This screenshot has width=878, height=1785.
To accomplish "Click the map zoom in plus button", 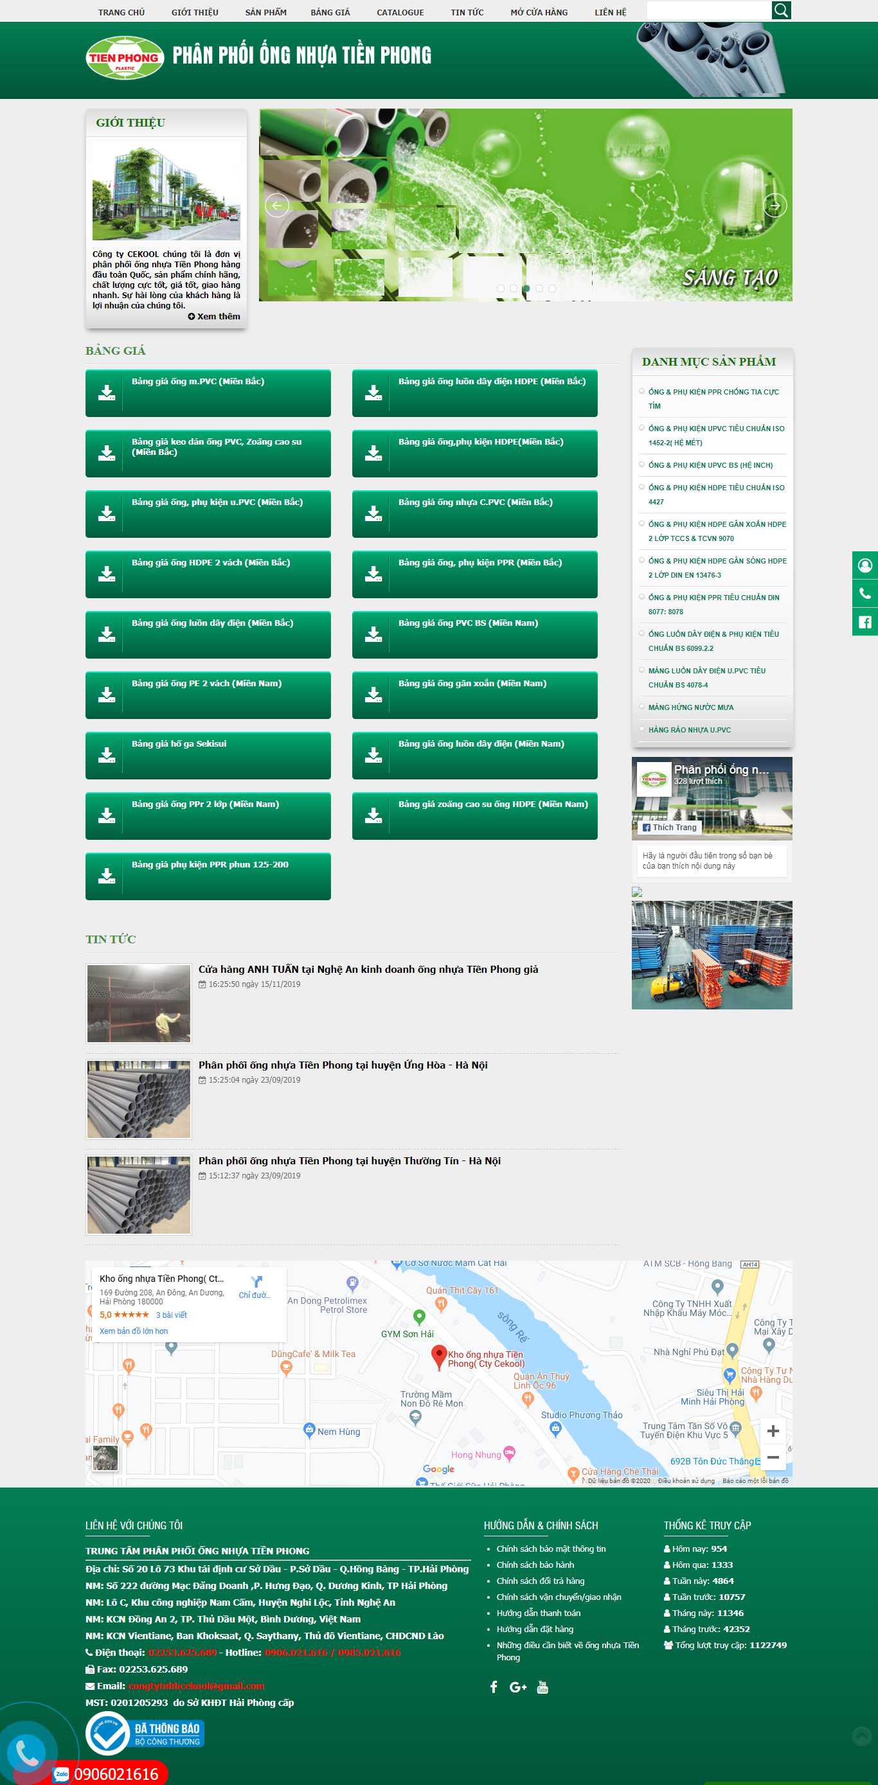I will [773, 1430].
